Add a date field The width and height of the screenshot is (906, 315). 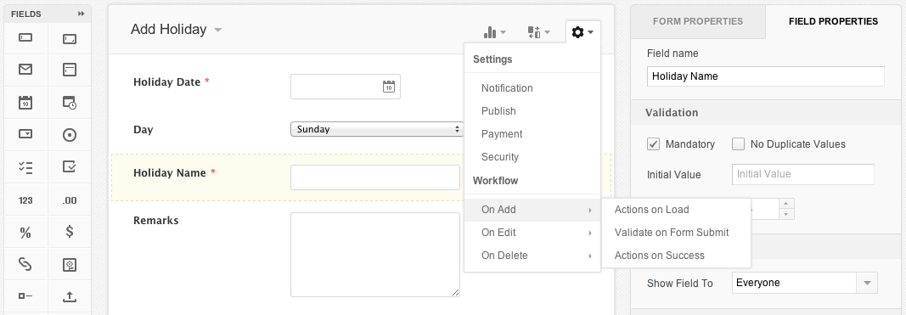(x=25, y=103)
